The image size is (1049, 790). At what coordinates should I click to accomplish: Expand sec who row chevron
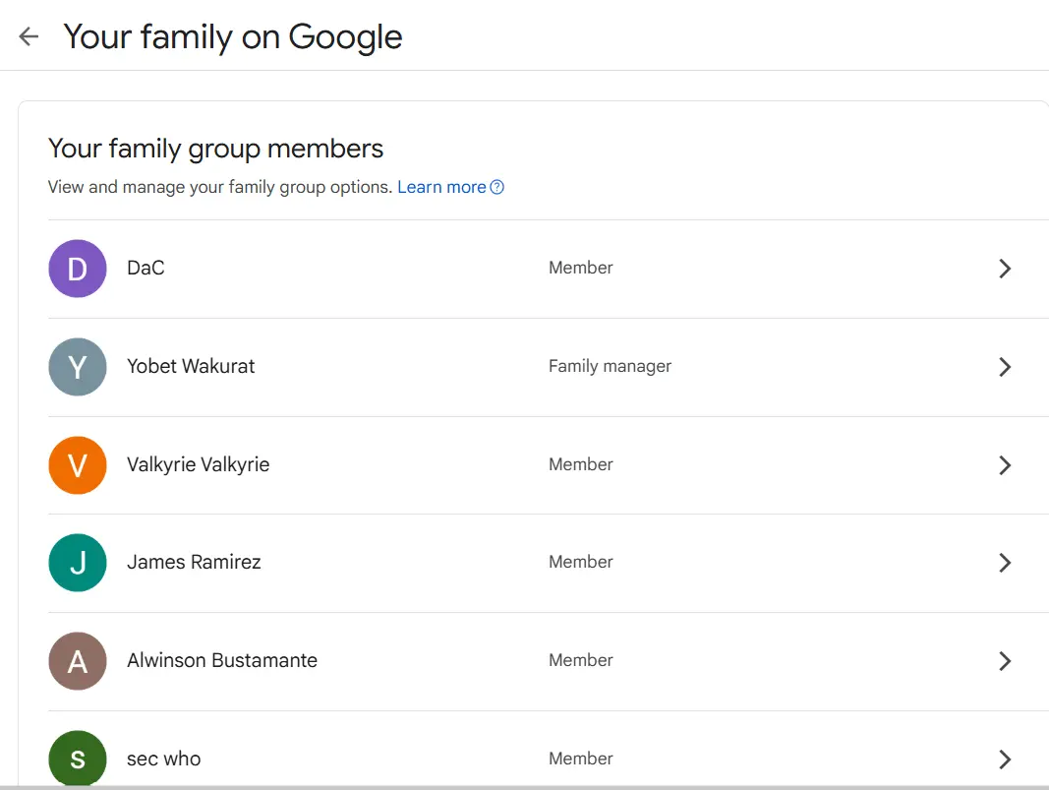[1004, 760]
